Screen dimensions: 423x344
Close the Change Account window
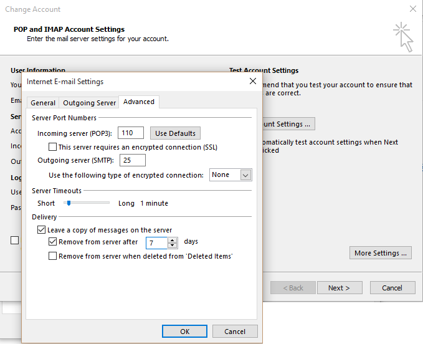[x=412, y=9]
